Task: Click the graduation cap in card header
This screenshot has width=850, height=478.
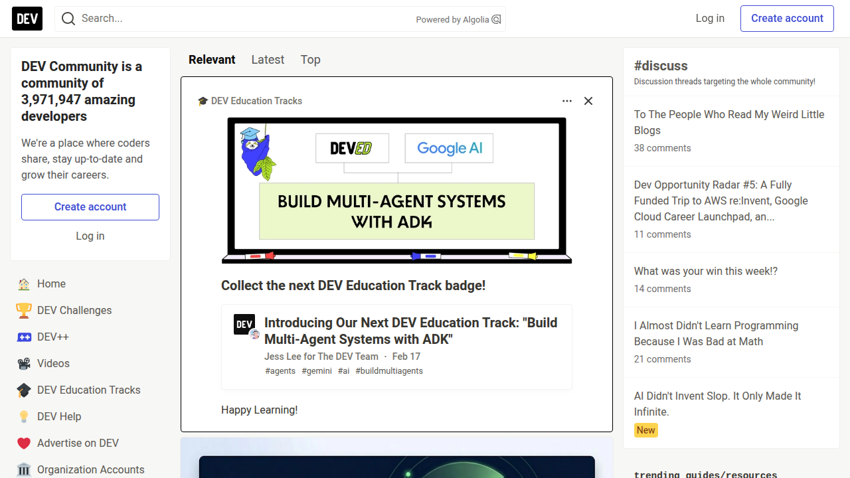Action: (203, 101)
